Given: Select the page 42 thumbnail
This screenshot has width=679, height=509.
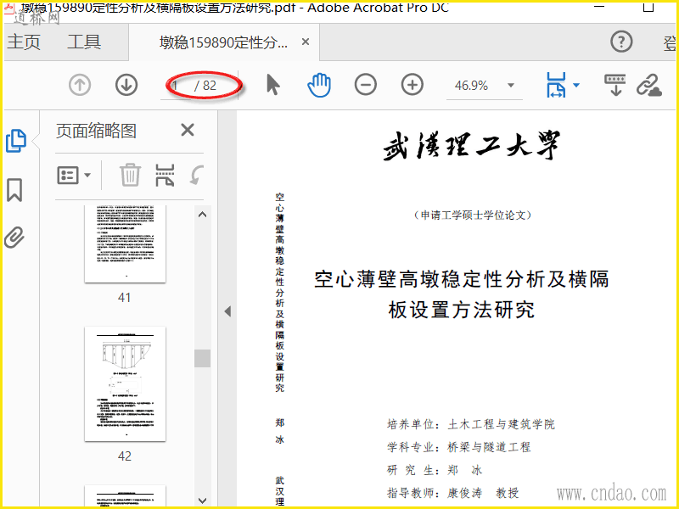Looking at the screenshot, I should pos(125,384).
